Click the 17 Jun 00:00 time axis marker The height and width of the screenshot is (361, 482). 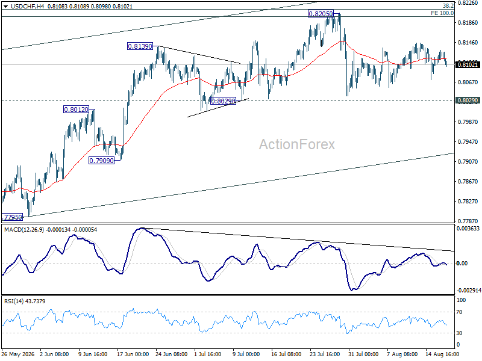[133, 354]
